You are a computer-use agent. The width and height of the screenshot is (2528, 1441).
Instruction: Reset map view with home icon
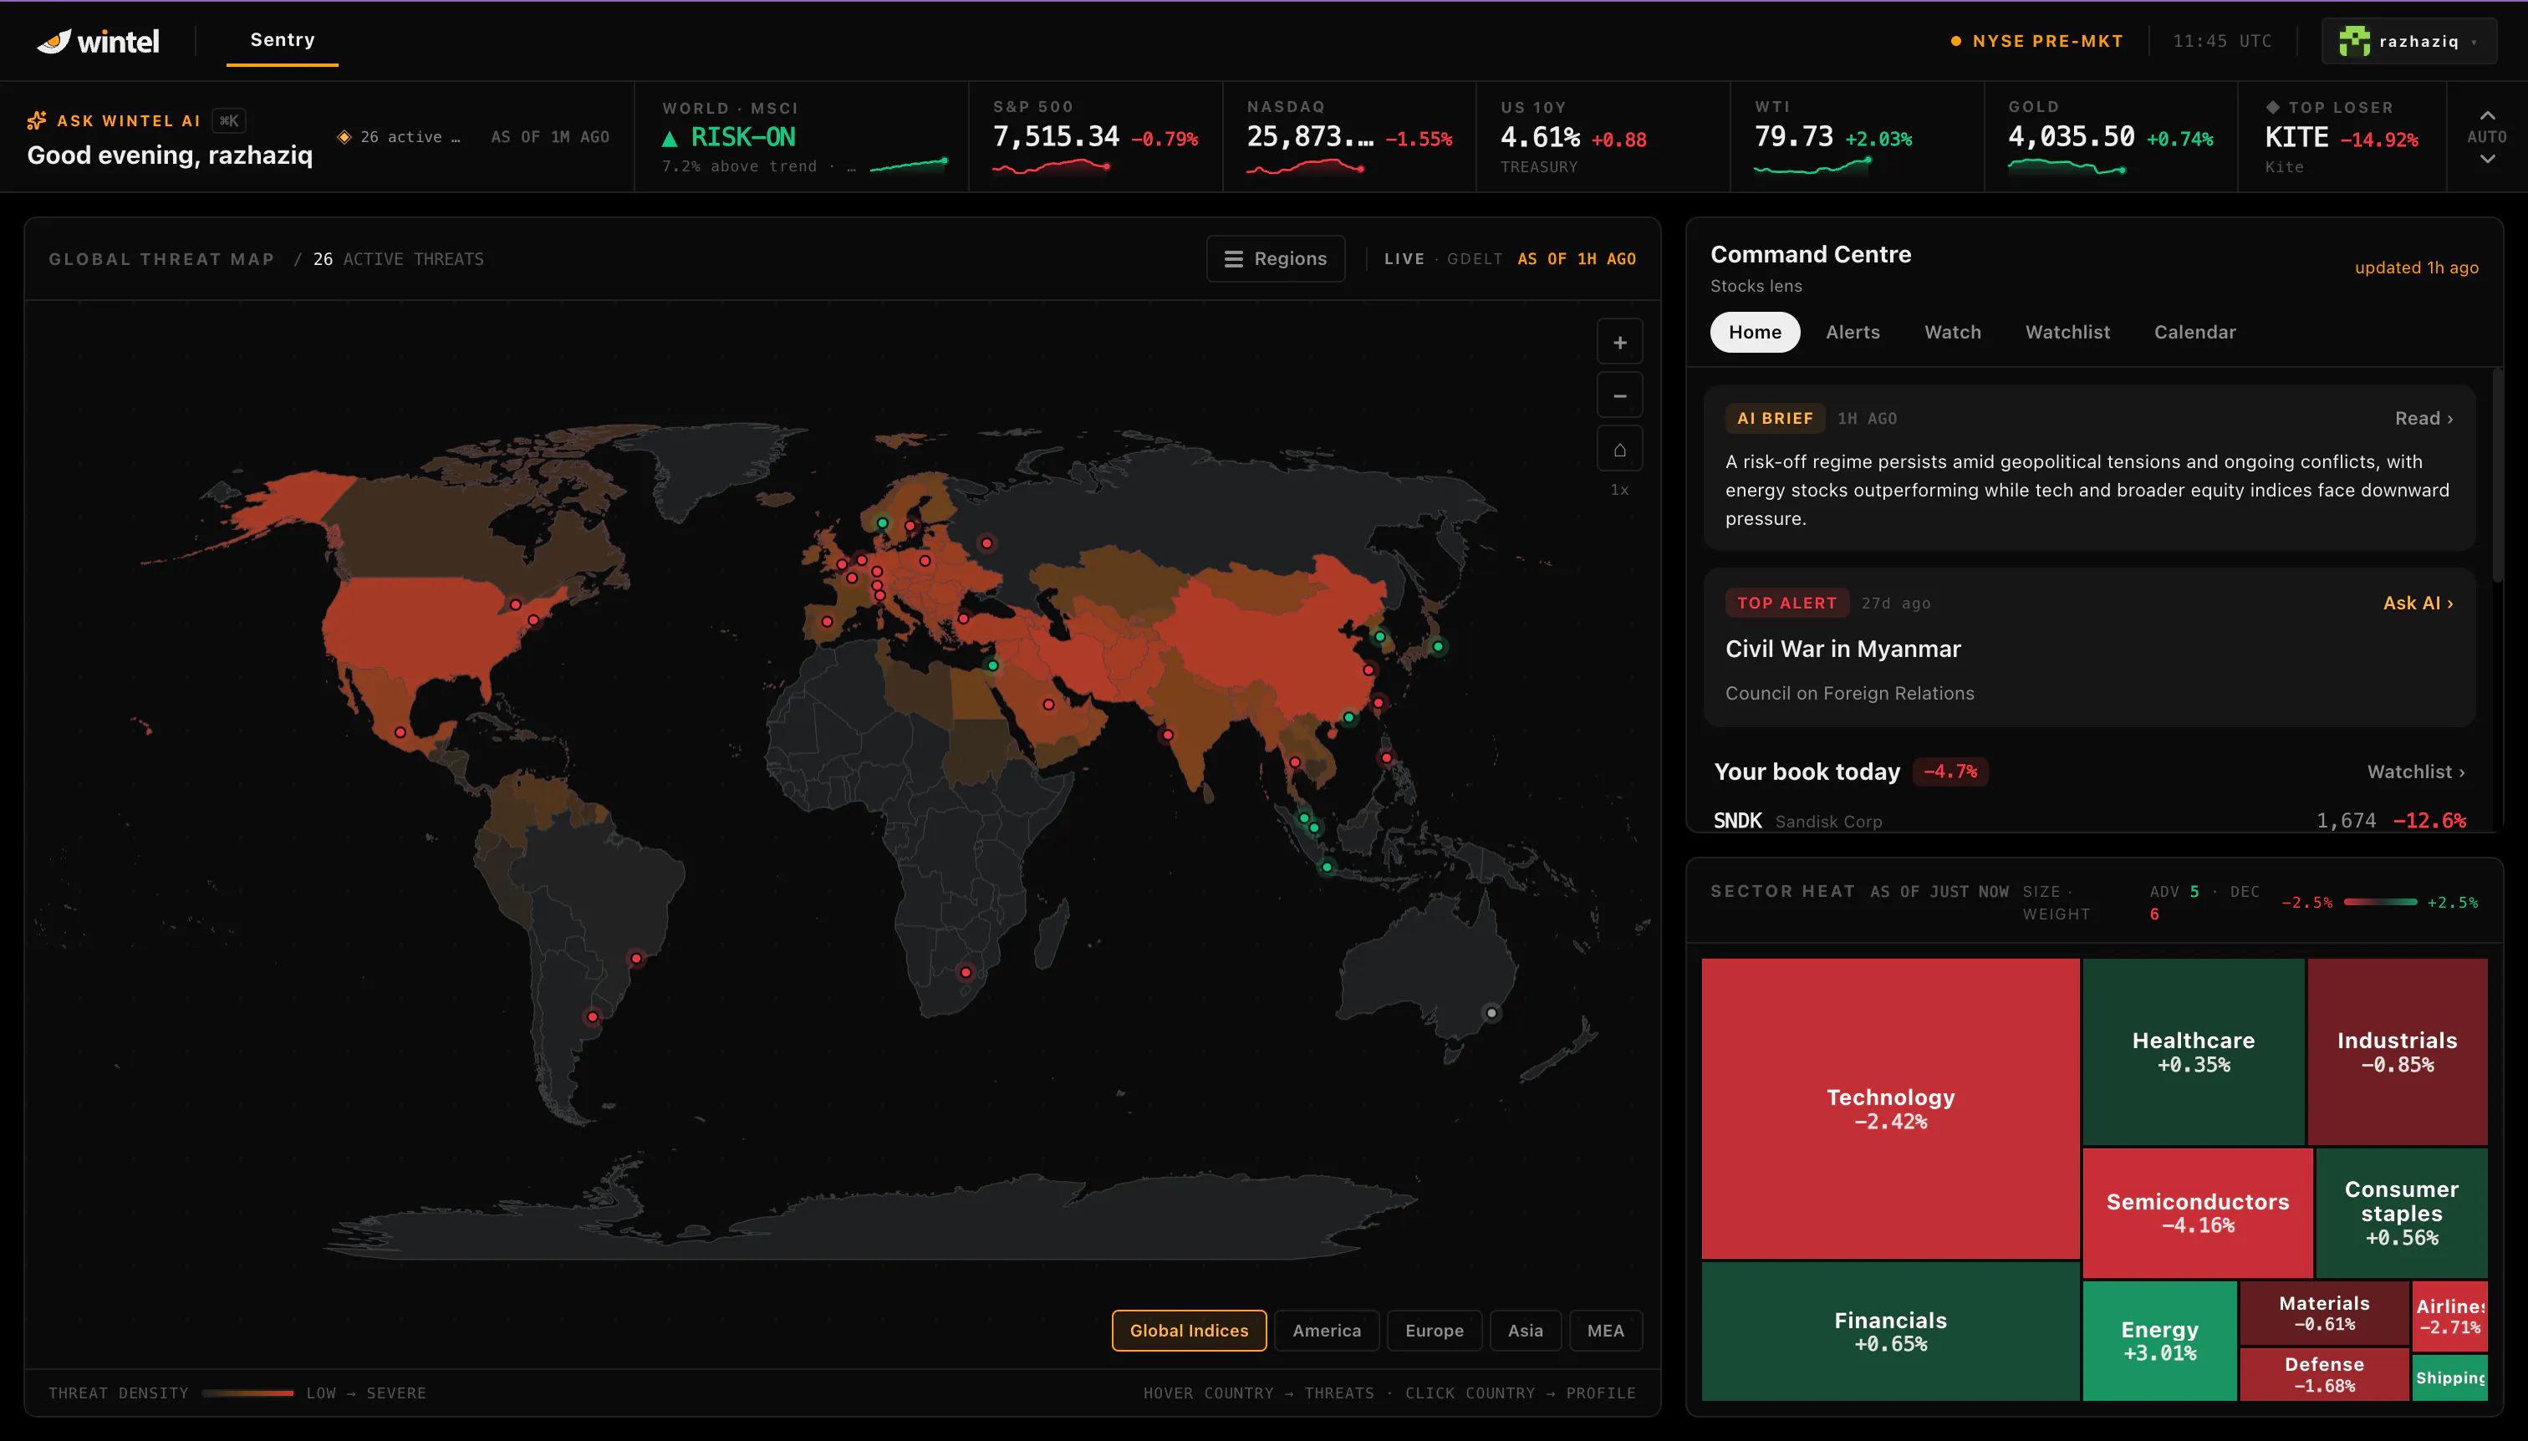1619,450
